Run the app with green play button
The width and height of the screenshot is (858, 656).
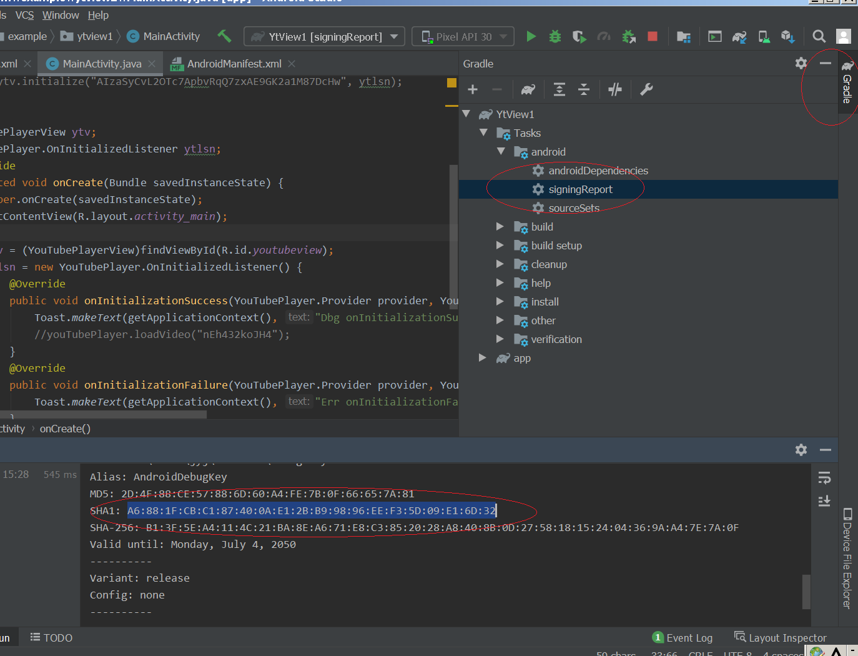coord(531,36)
